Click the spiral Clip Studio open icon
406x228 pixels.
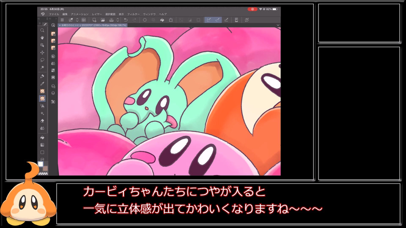(x=84, y=20)
